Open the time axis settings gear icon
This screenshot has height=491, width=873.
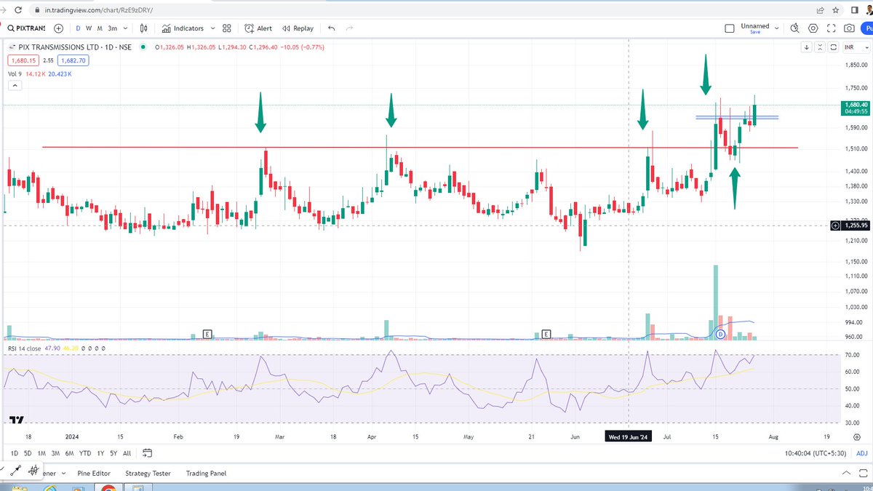[x=857, y=436]
